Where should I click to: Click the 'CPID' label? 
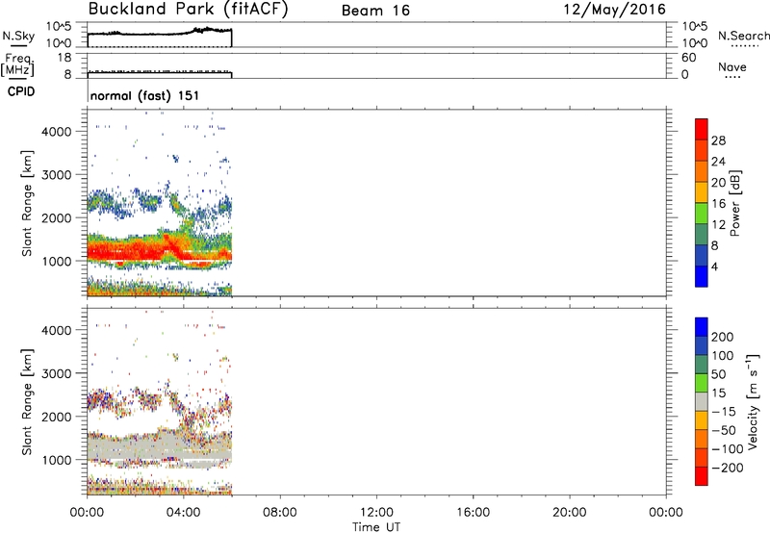[x=21, y=91]
